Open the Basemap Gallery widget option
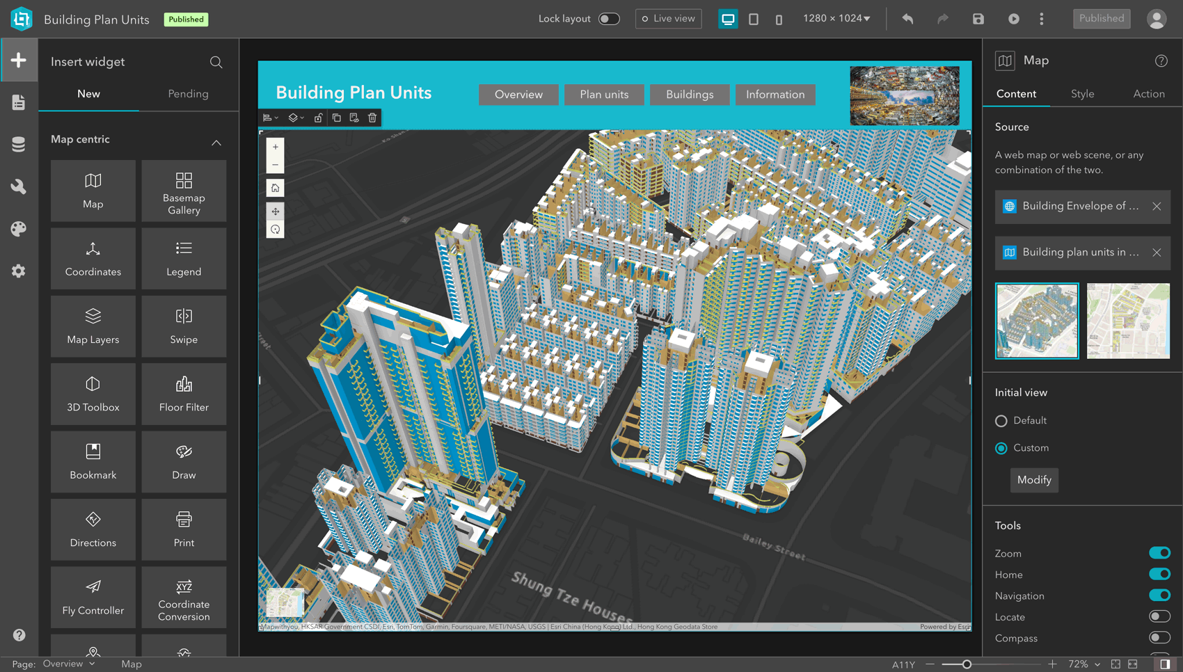 (184, 191)
